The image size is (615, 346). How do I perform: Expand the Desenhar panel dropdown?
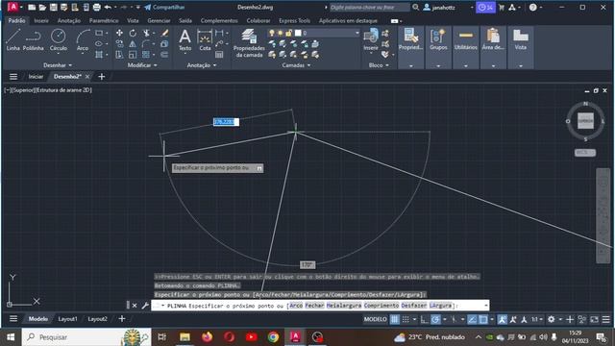click(x=58, y=65)
